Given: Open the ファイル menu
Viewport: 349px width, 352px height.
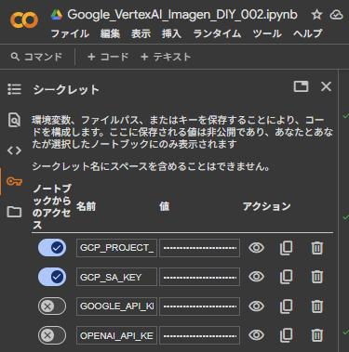Looking at the screenshot, I should click(70, 33).
